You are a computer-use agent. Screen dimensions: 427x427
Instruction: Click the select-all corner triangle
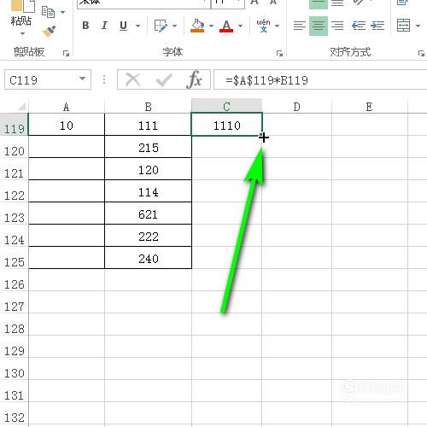coord(21,107)
